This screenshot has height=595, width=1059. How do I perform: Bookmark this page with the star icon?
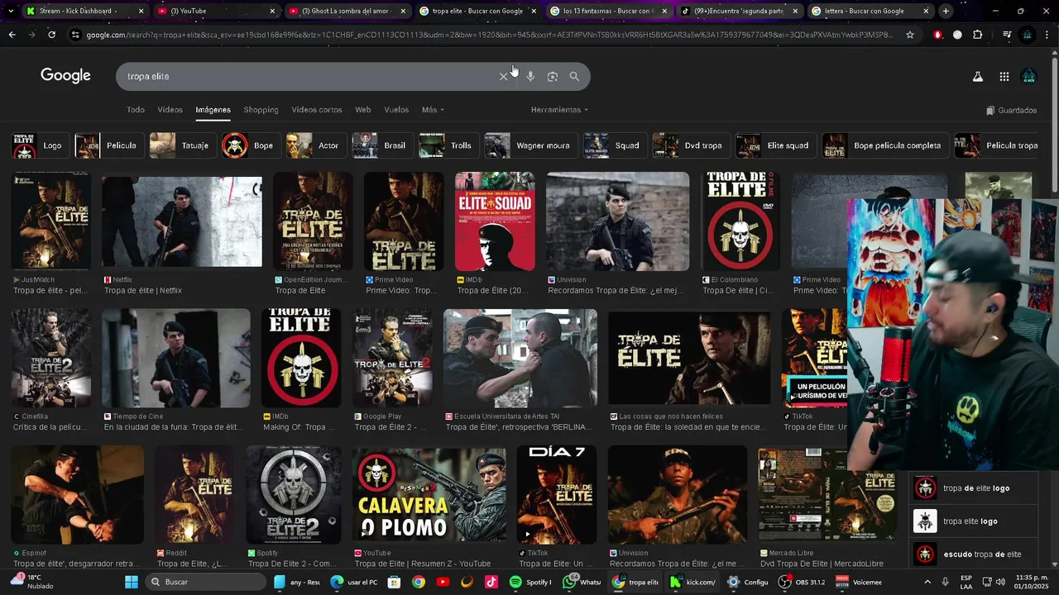click(x=910, y=35)
